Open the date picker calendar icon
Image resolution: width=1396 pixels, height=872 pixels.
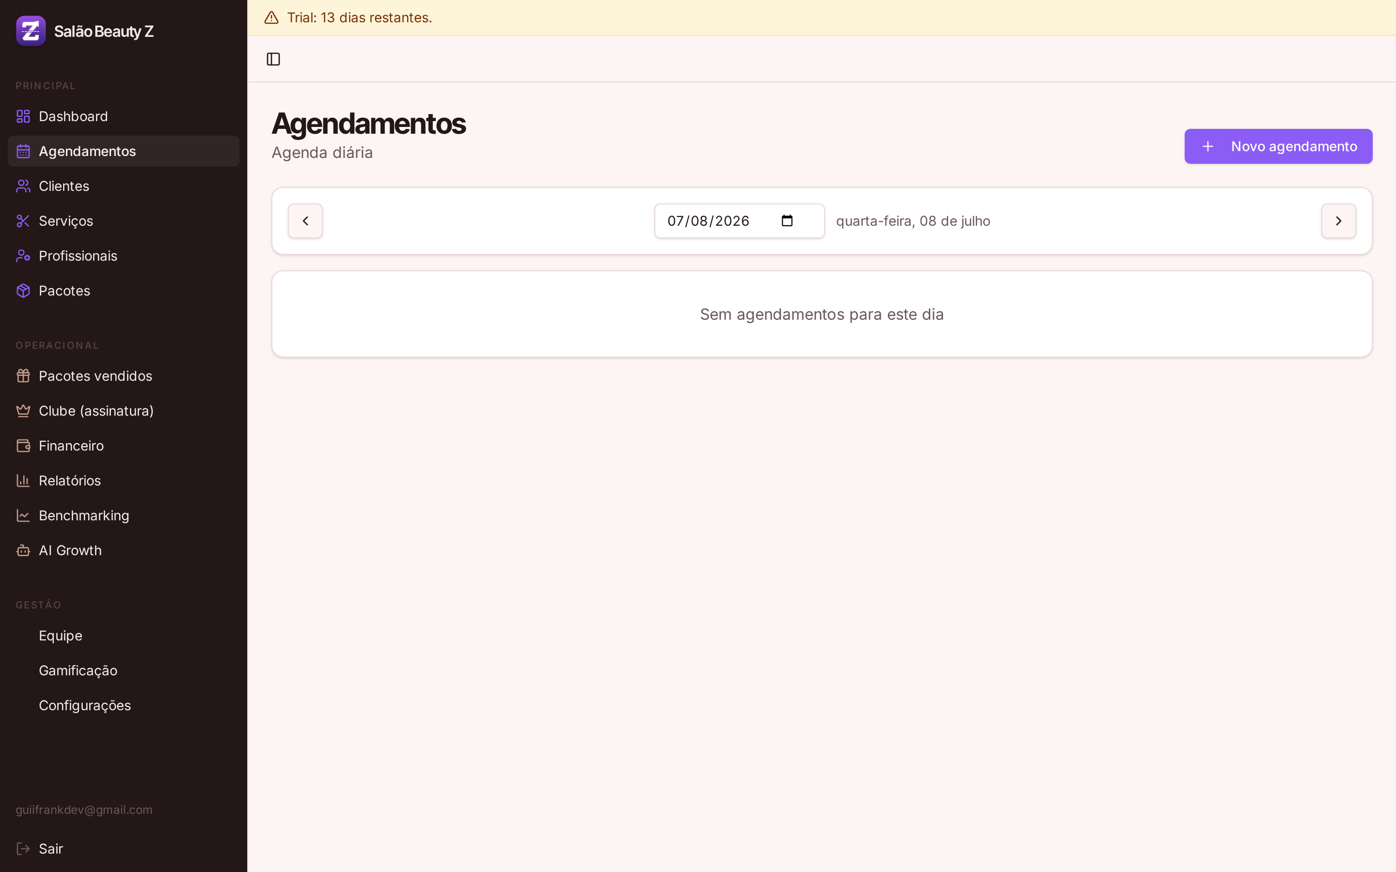point(787,221)
